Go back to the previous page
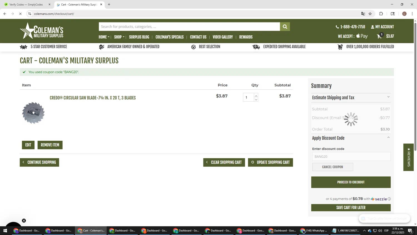The image size is (417, 235). click(5, 14)
